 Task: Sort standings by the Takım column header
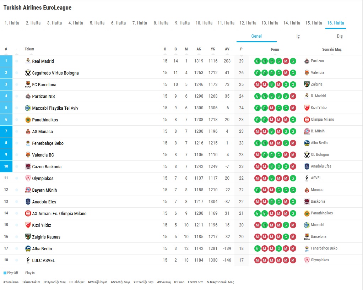pos(29,49)
